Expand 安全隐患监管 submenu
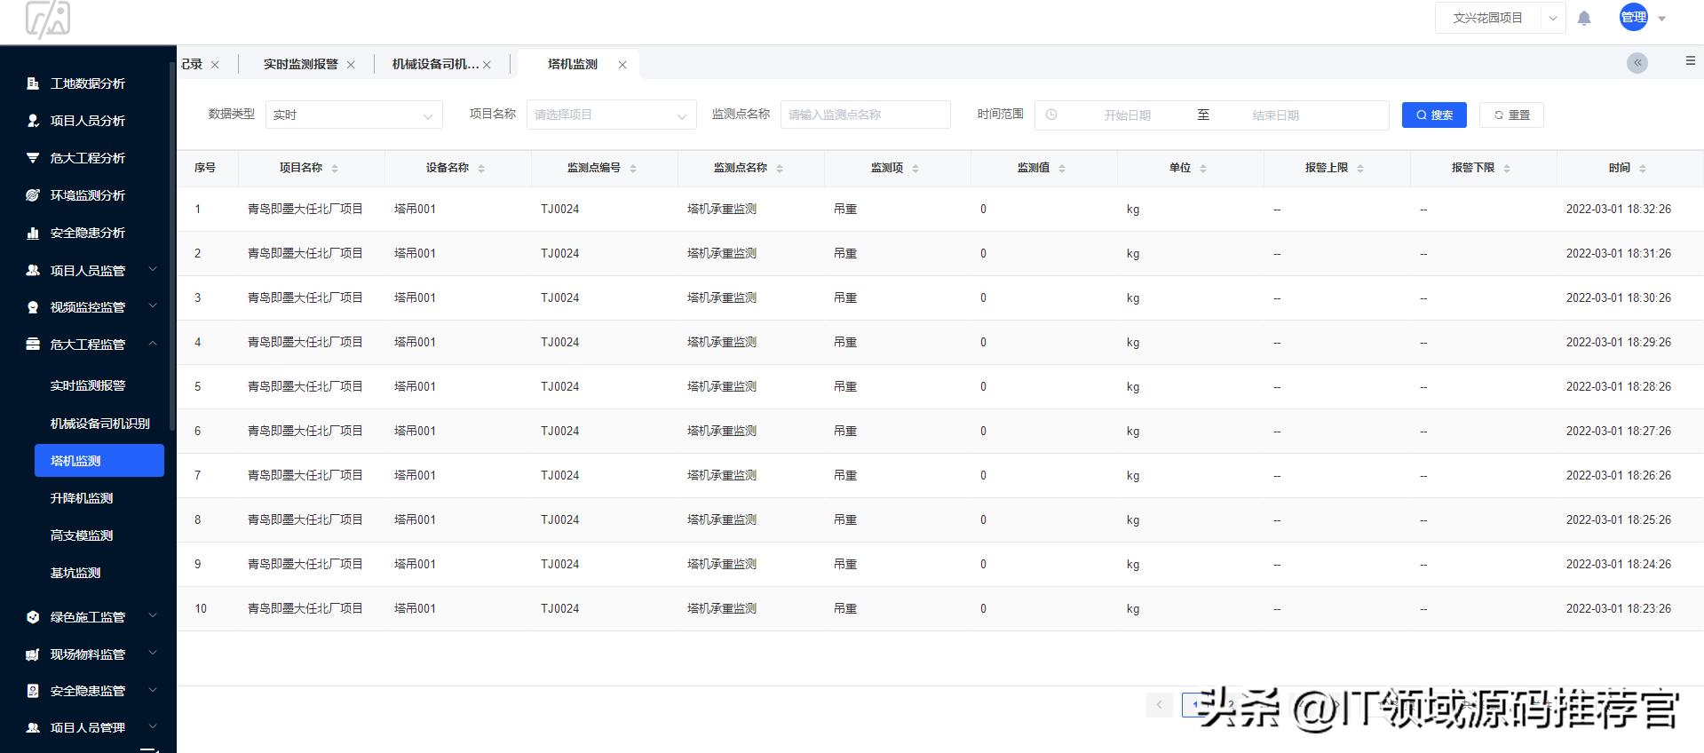The width and height of the screenshot is (1704, 753). 153,690
